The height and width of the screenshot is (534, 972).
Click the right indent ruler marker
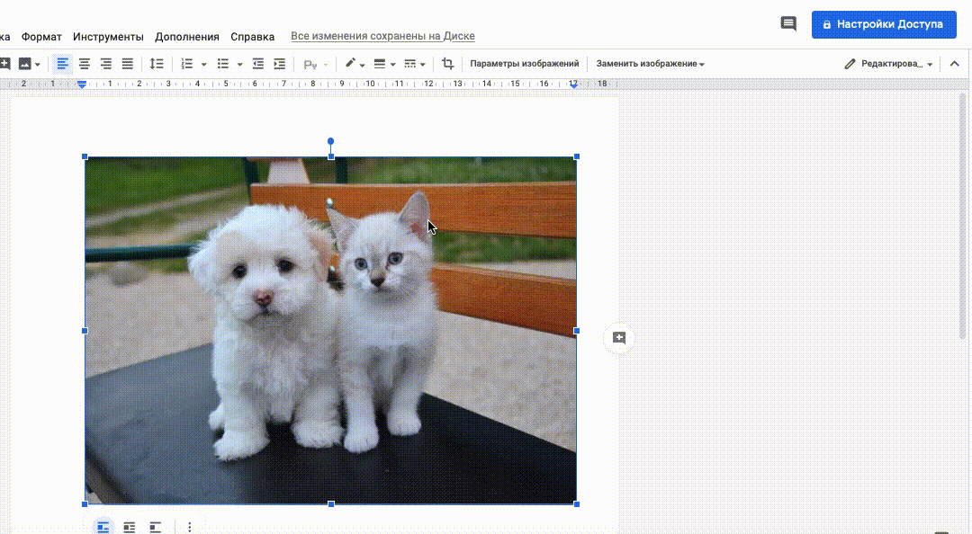(x=574, y=85)
